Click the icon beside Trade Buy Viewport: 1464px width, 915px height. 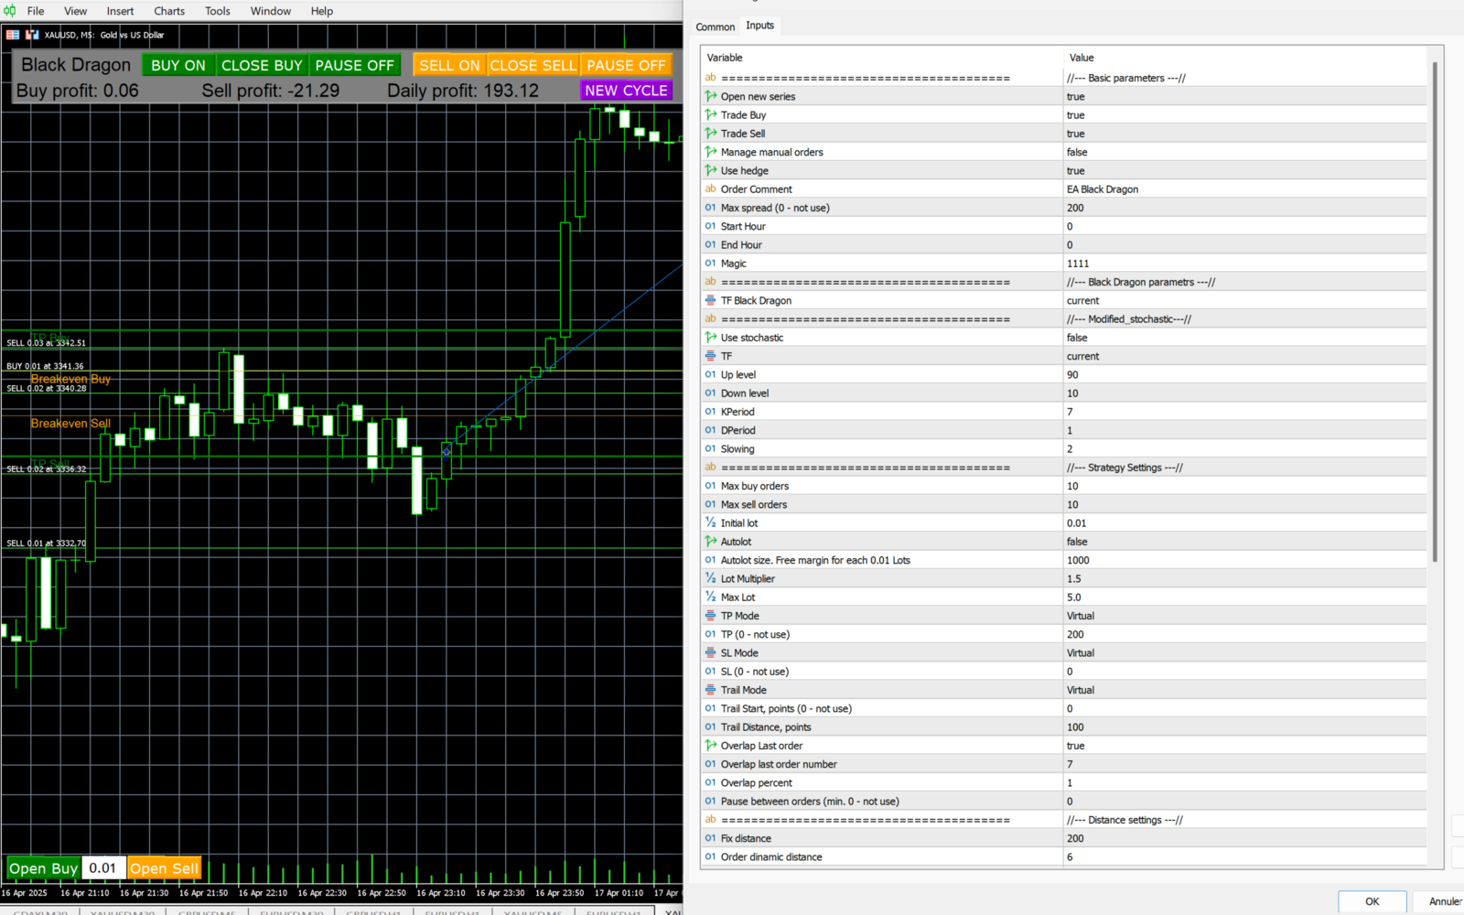coord(711,114)
